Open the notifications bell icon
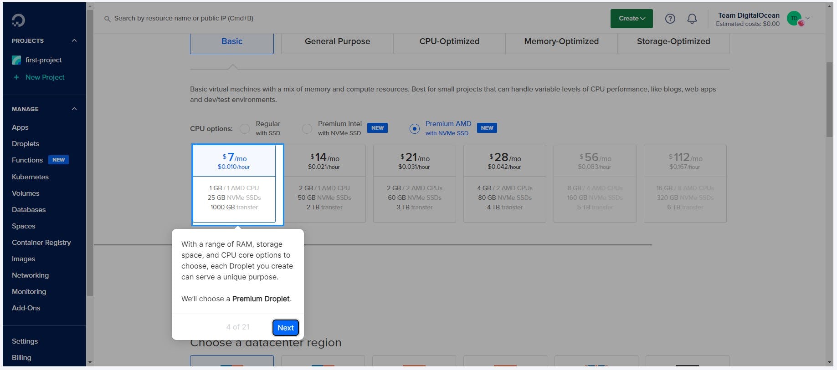Screen dimensions: 837x370 tap(692, 19)
